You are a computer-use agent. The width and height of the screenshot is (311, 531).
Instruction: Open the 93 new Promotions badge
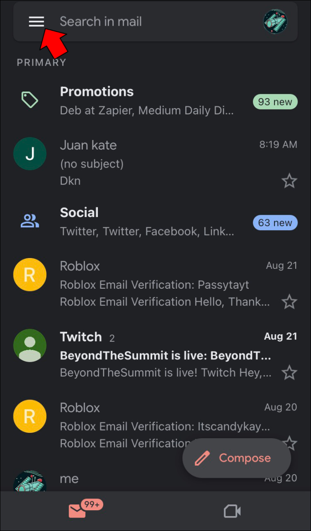pos(275,102)
